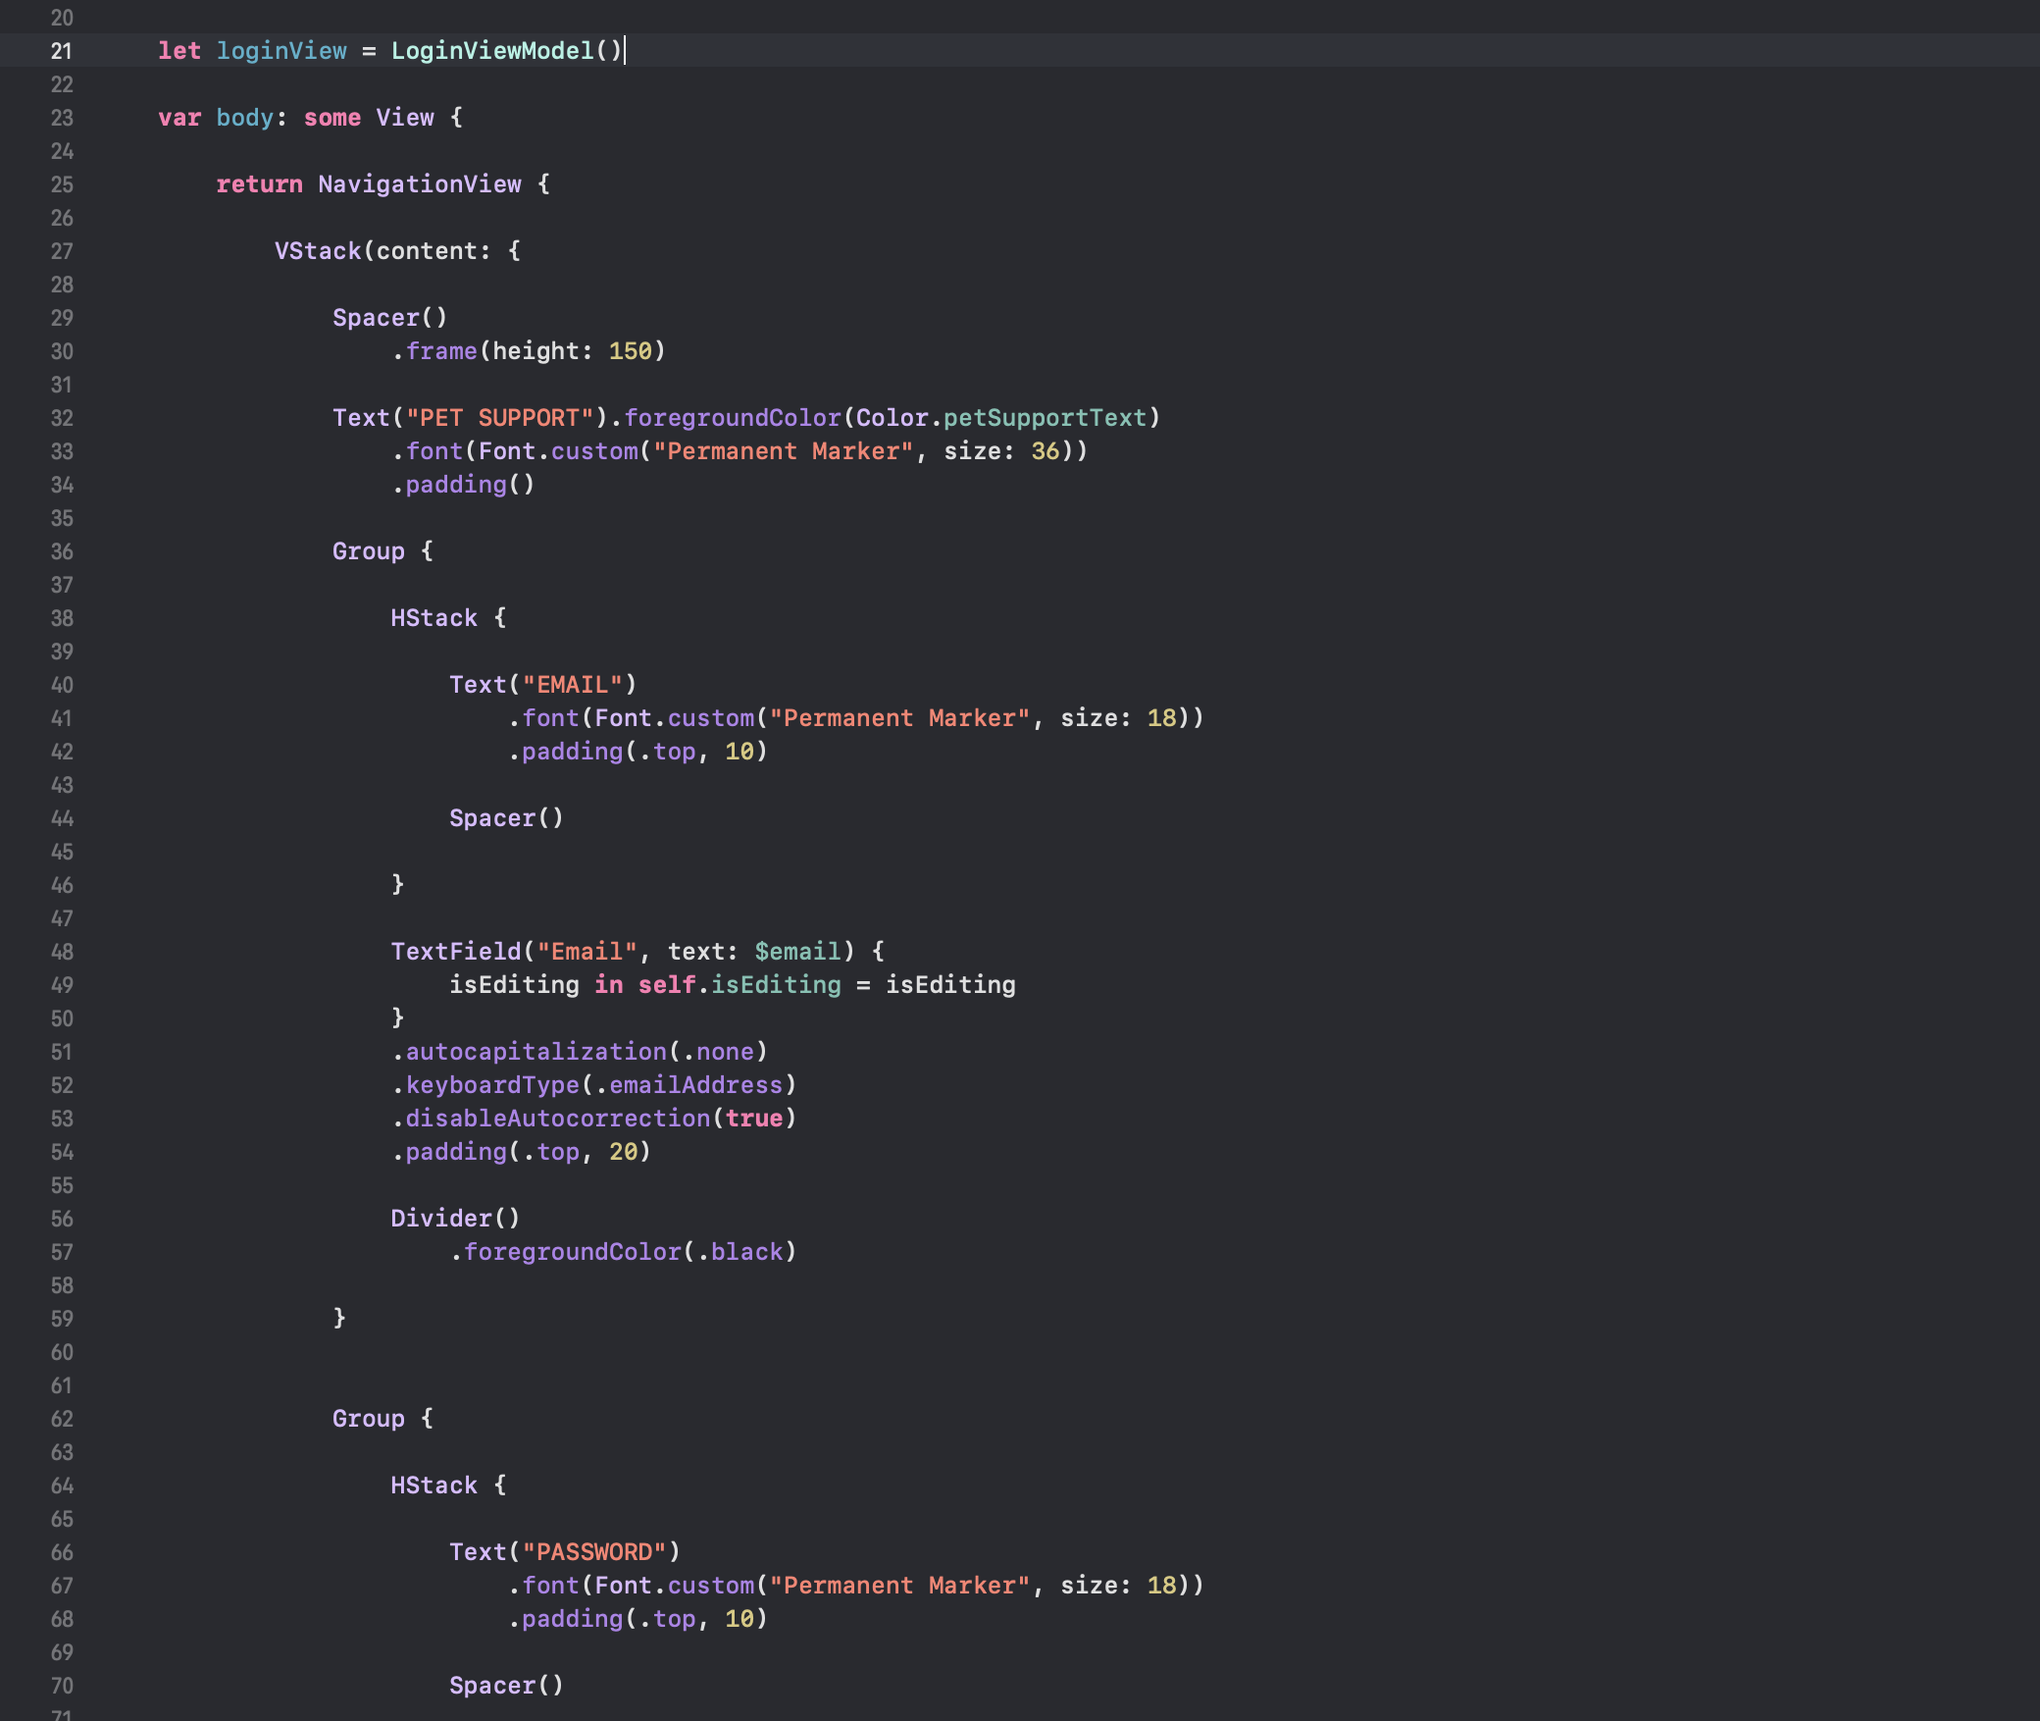
Task: Click 'HStack' on line 64
Action: coord(434,1486)
